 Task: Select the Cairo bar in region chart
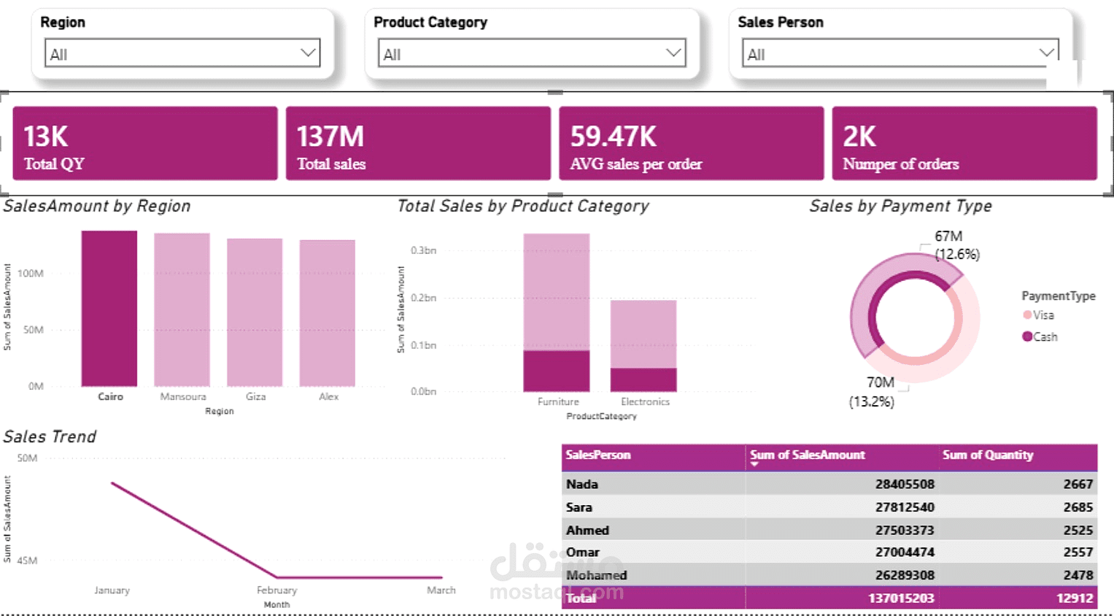coord(109,309)
